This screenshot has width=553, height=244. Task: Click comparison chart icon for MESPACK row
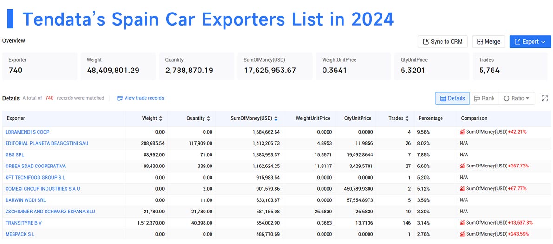[462, 234]
